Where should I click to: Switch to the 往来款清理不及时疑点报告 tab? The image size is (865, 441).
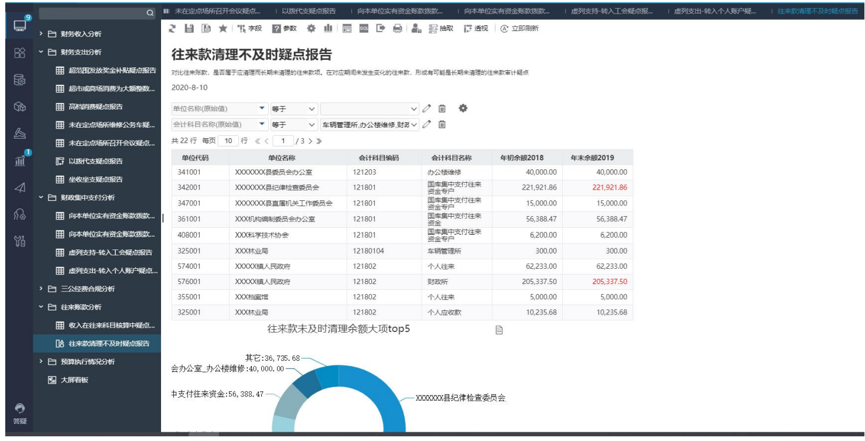point(819,11)
